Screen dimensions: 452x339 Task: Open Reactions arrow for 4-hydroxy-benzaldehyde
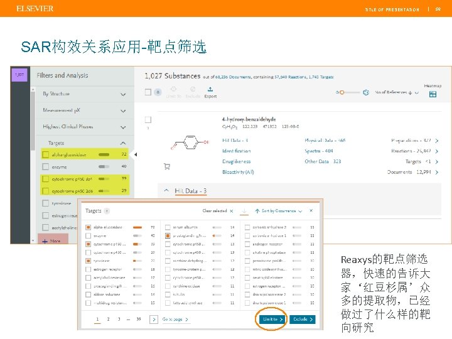pyautogui.click(x=437, y=151)
